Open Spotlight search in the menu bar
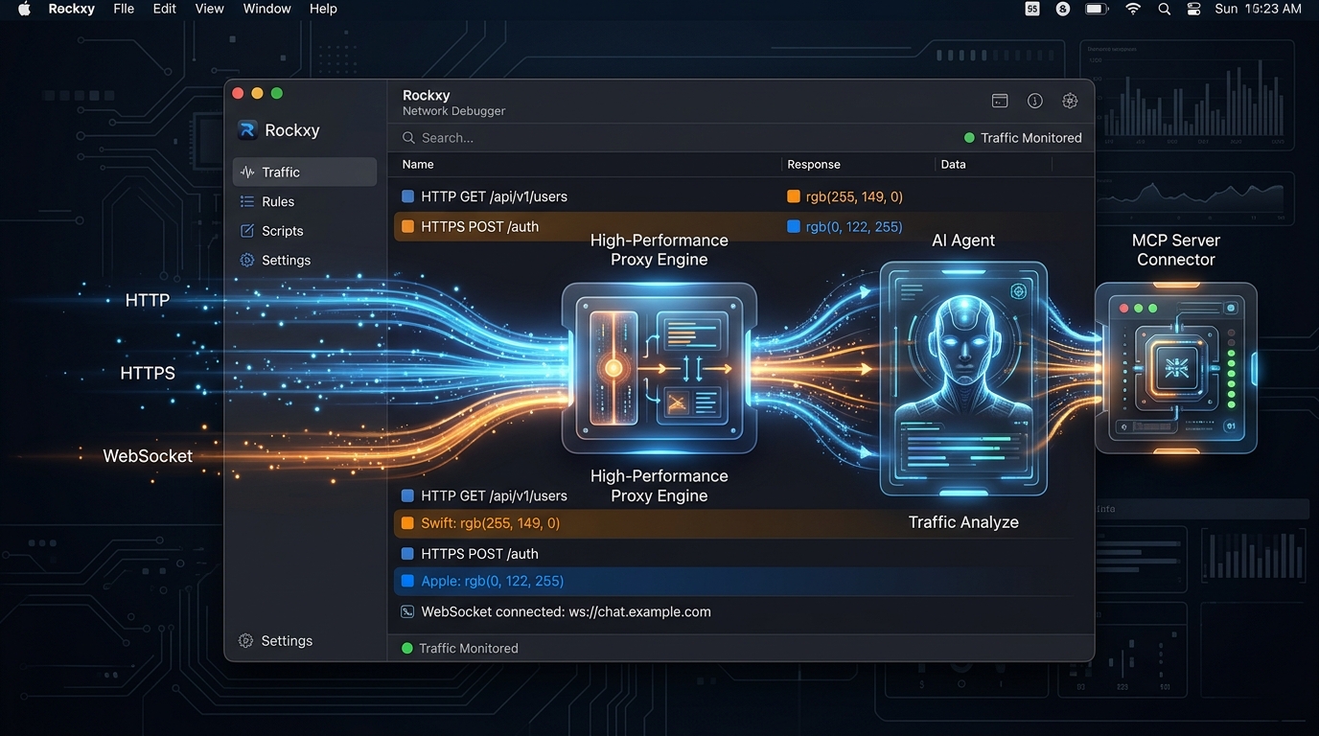Screen dimensions: 1319x736 1164,9
